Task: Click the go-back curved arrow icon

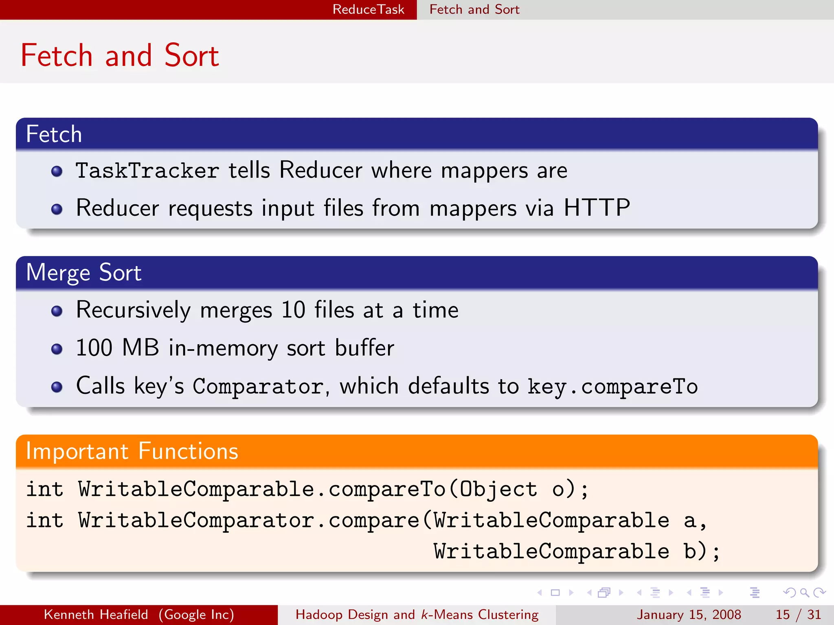Action: pos(790,592)
